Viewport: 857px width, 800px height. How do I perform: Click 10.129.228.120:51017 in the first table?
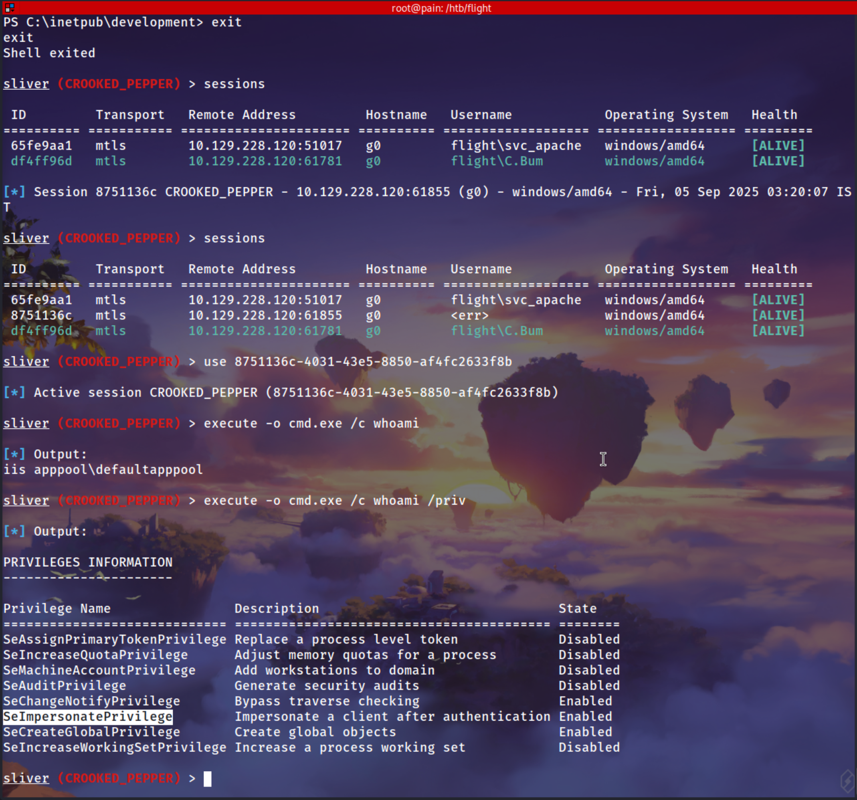(x=265, y=145)
